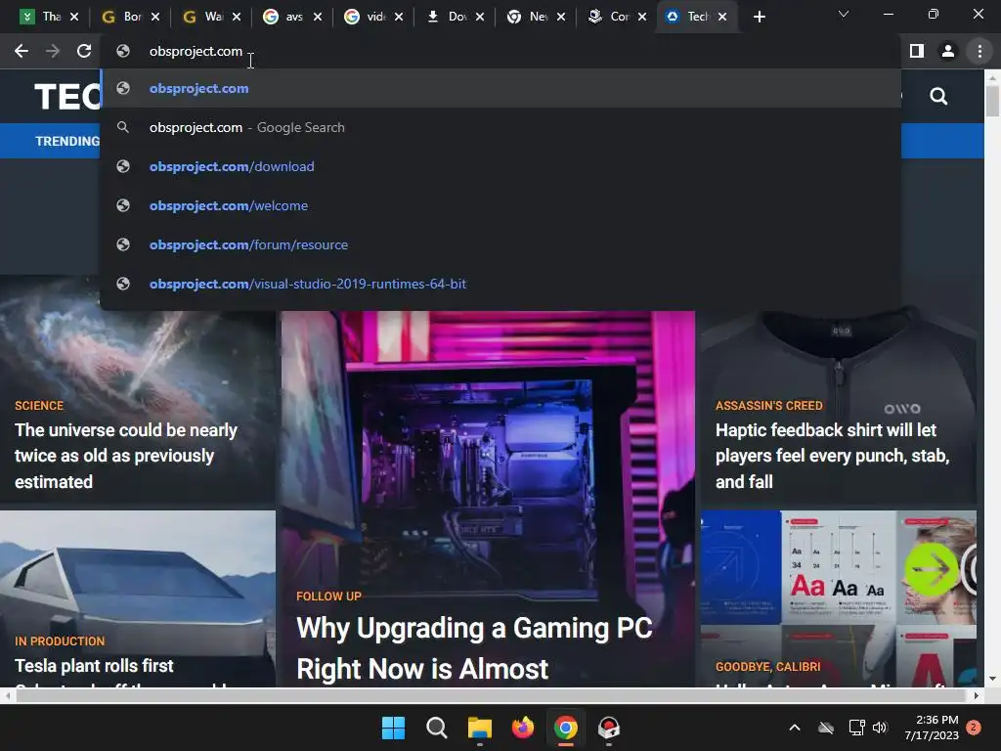Screen dimensions: 1001x751
Task: Open File Explorer from taskbar
Action: pyautogui.click(x=479, y=728)
